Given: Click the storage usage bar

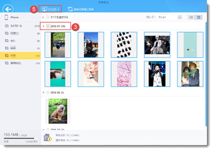Looking at the screenshot, I should pos(20,138).
